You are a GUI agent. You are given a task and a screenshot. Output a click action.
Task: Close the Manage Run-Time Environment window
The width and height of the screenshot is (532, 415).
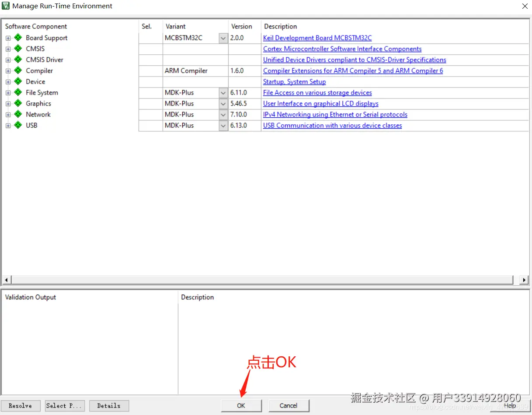tap(525, 6)
